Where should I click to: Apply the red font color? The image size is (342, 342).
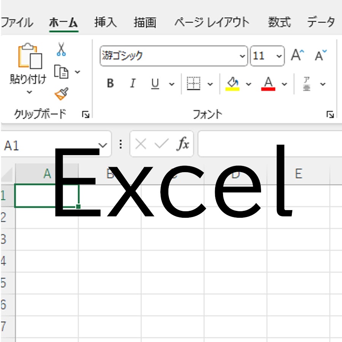[x=268, y=84]
